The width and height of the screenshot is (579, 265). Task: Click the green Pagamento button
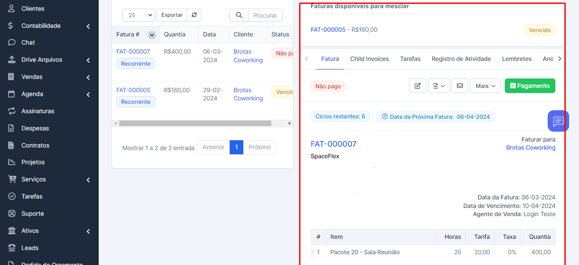[530, 86]
